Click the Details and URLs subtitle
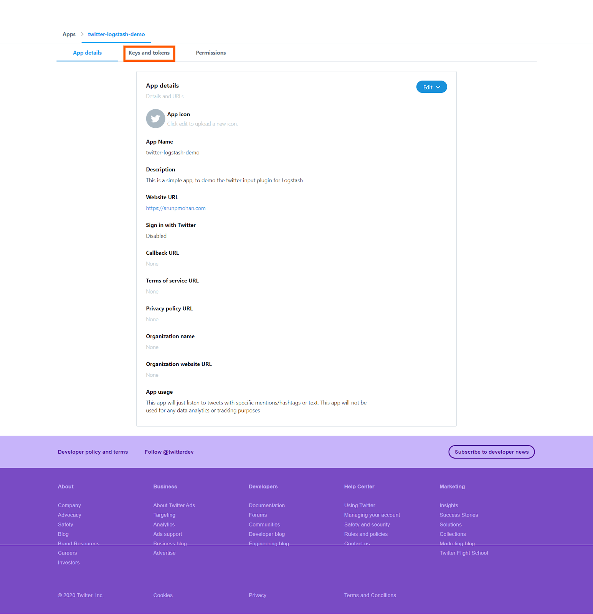Screen dimensions: 593x614 coord(165,96)
